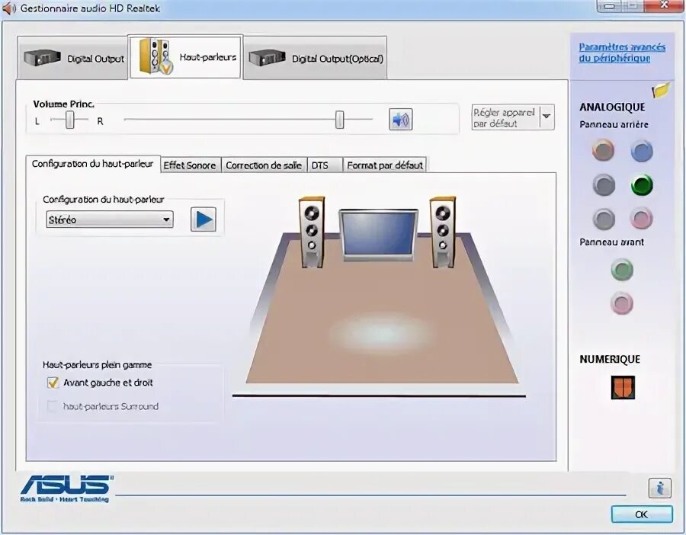Click the green front panel jack
The image size is (686, 535).
click(x=622, y=270)
